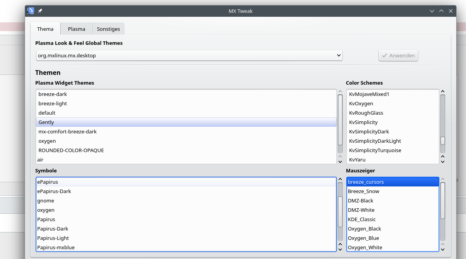This screenshot has height=259, width=466.
Task: Click Symbole scrollbar top up arrow
Action: click(340, 179)
